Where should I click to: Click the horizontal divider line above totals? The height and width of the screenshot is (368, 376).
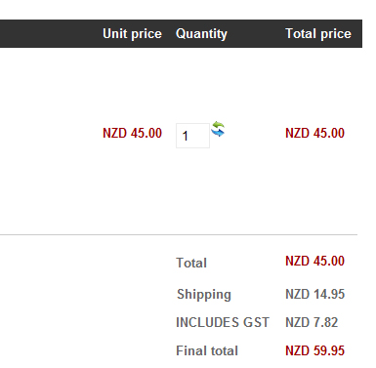tap(179, 234)
